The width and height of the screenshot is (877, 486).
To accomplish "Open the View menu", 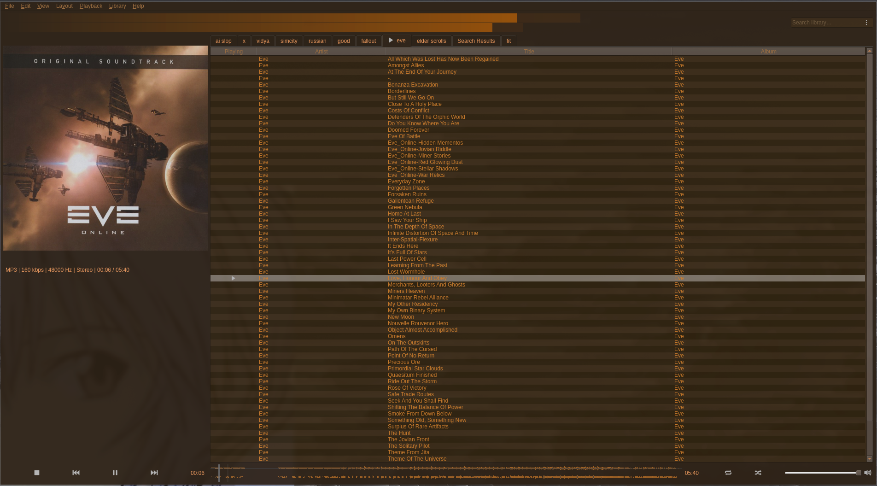I will click(x=43, y=6).
